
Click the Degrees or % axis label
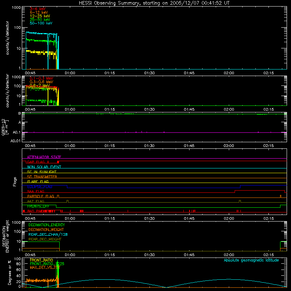[9, 272]
